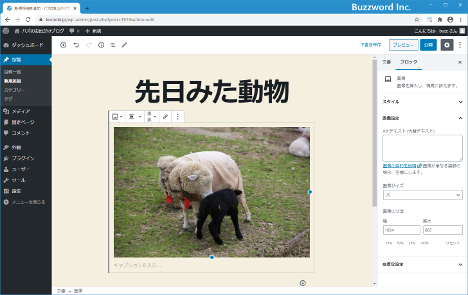Image resolution: width=468 pixels, height=295 pixels.
Task: Open the 画像サイズ dropdown
Action: (422, 195)
